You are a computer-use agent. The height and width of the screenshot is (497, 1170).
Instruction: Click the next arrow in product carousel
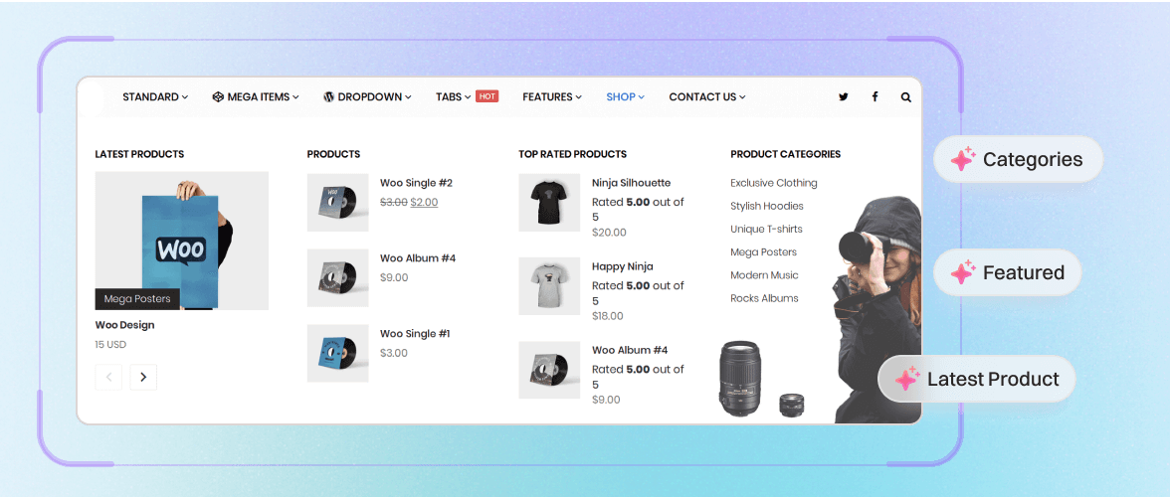(x=143, y=377)
